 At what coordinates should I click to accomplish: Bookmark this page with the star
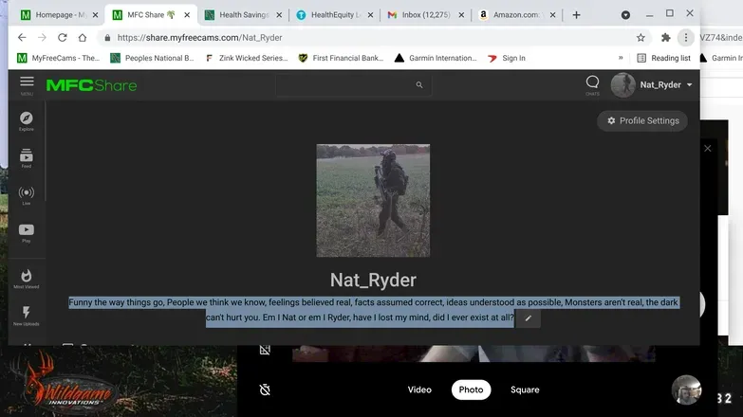tap(641, 37)
